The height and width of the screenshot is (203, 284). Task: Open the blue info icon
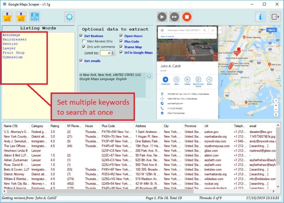click(260, 17)
